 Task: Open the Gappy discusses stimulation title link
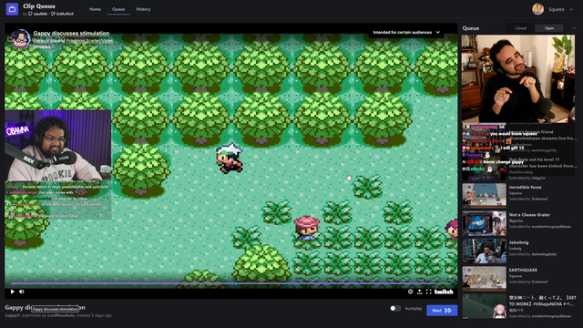coord(71,33)
